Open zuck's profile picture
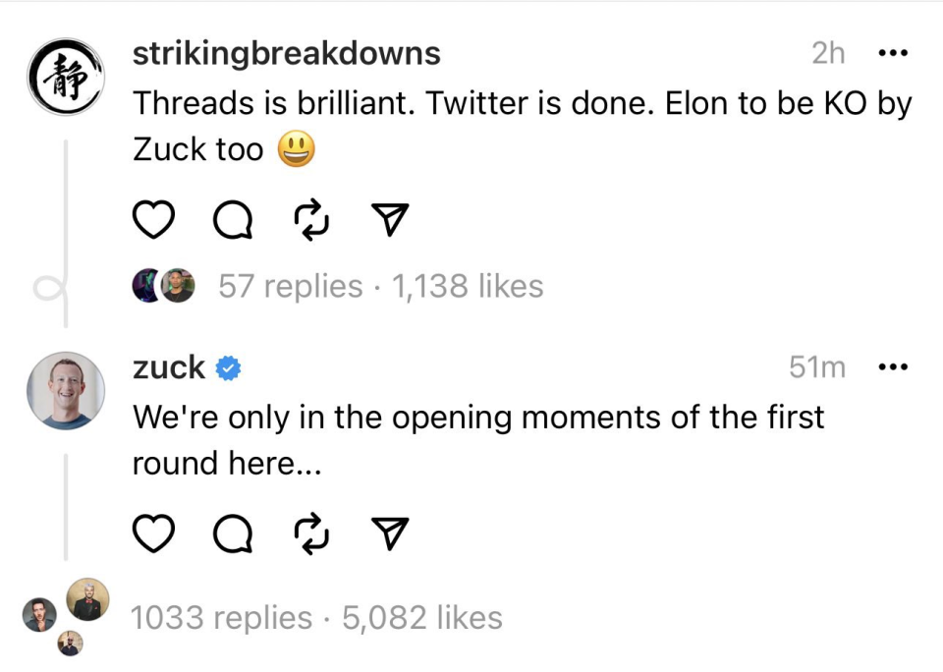Viewport: 943px width, 672px height. tap(65, 390)
